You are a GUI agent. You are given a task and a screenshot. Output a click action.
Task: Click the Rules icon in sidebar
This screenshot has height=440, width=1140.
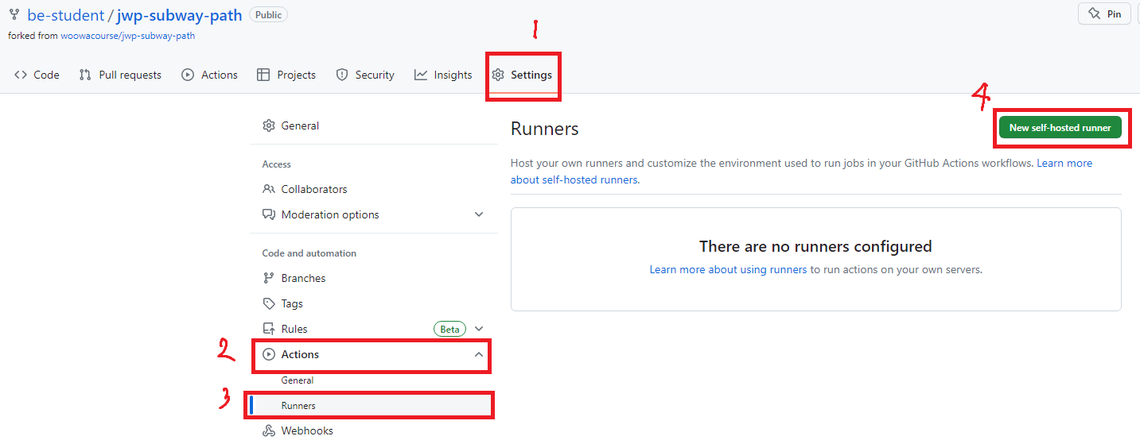(269, 329)
